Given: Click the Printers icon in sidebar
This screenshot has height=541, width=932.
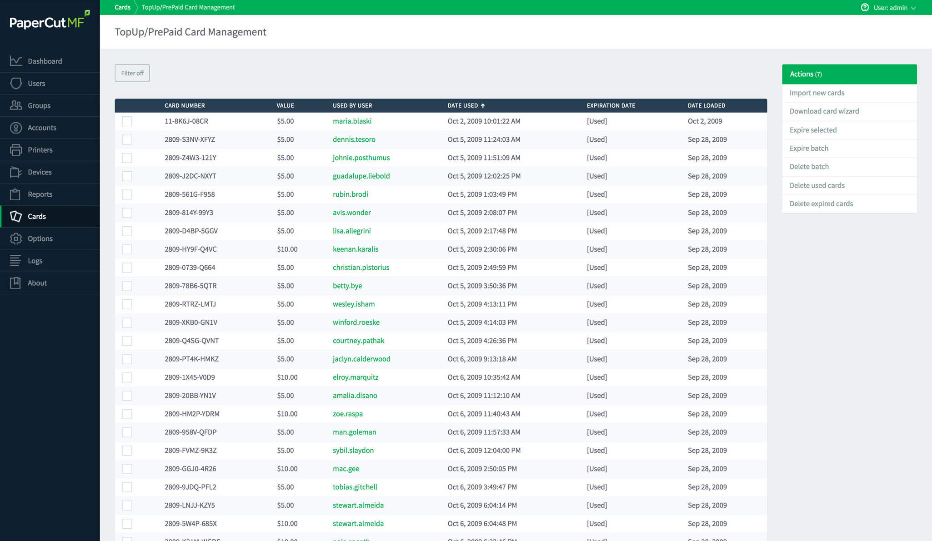Looking at the screenshot, I should (x=16, y=150).
